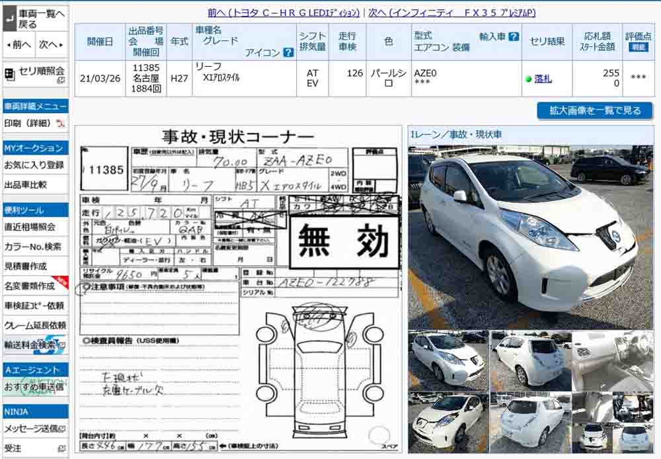Open previous listing link トヨタ C-HR
Viewport: 661px width, 459px height.
pyautogui.click(x=284, y=13)
